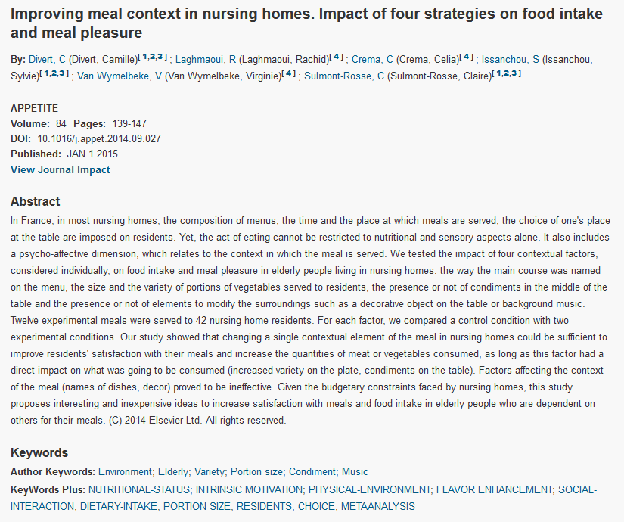Select the Elderly author keyword
This screenshot has width=624, height=522.
point(173,472)
